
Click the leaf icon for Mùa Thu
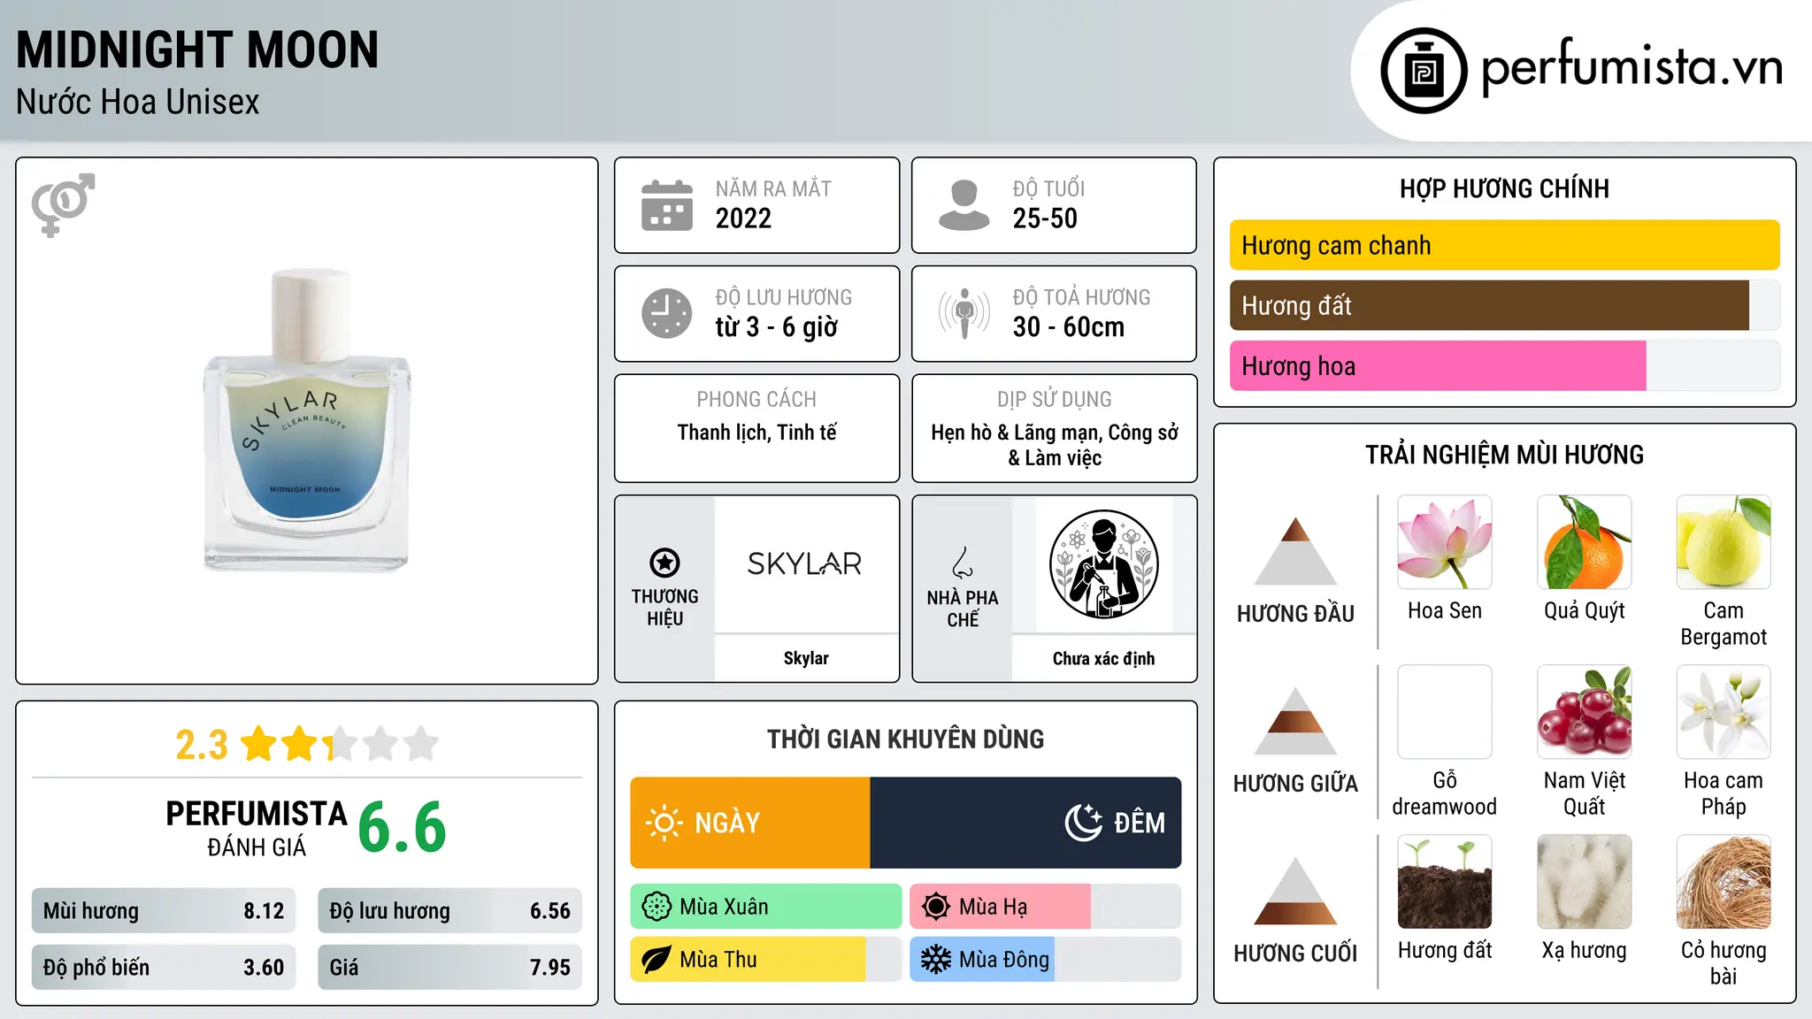click(x=656, y=960)
